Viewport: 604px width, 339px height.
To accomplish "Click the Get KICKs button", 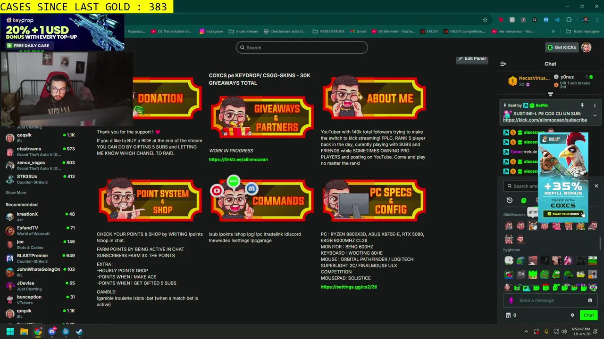I will [x=562, y=48].
